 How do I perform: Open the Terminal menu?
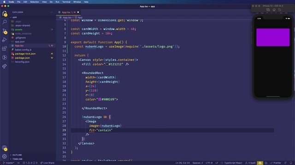coord(66,2)
